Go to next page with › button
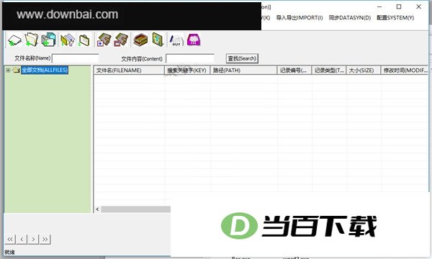 (33, 239)
